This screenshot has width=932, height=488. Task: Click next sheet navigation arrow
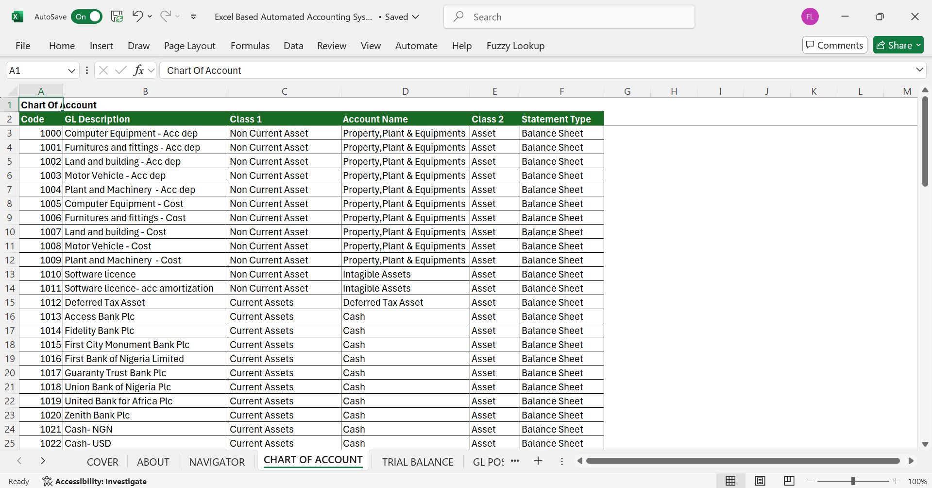point(43,461)
